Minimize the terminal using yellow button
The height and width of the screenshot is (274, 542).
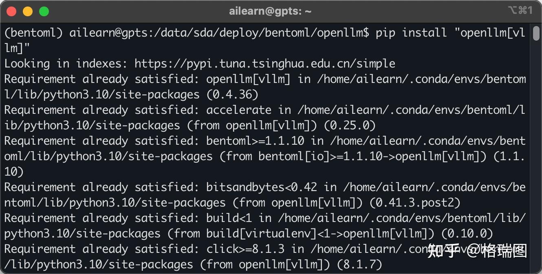click(x=28, y=11)
